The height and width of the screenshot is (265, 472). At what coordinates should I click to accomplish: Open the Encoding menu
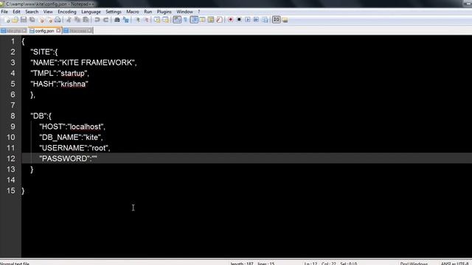(x=67, y=12)
